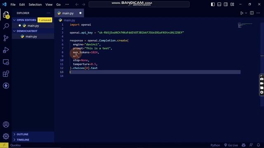This screenshot has height=148, width=264.
Task: Click Quokka in the status bar
Action: pyautogui.click(x=15, y=145)
